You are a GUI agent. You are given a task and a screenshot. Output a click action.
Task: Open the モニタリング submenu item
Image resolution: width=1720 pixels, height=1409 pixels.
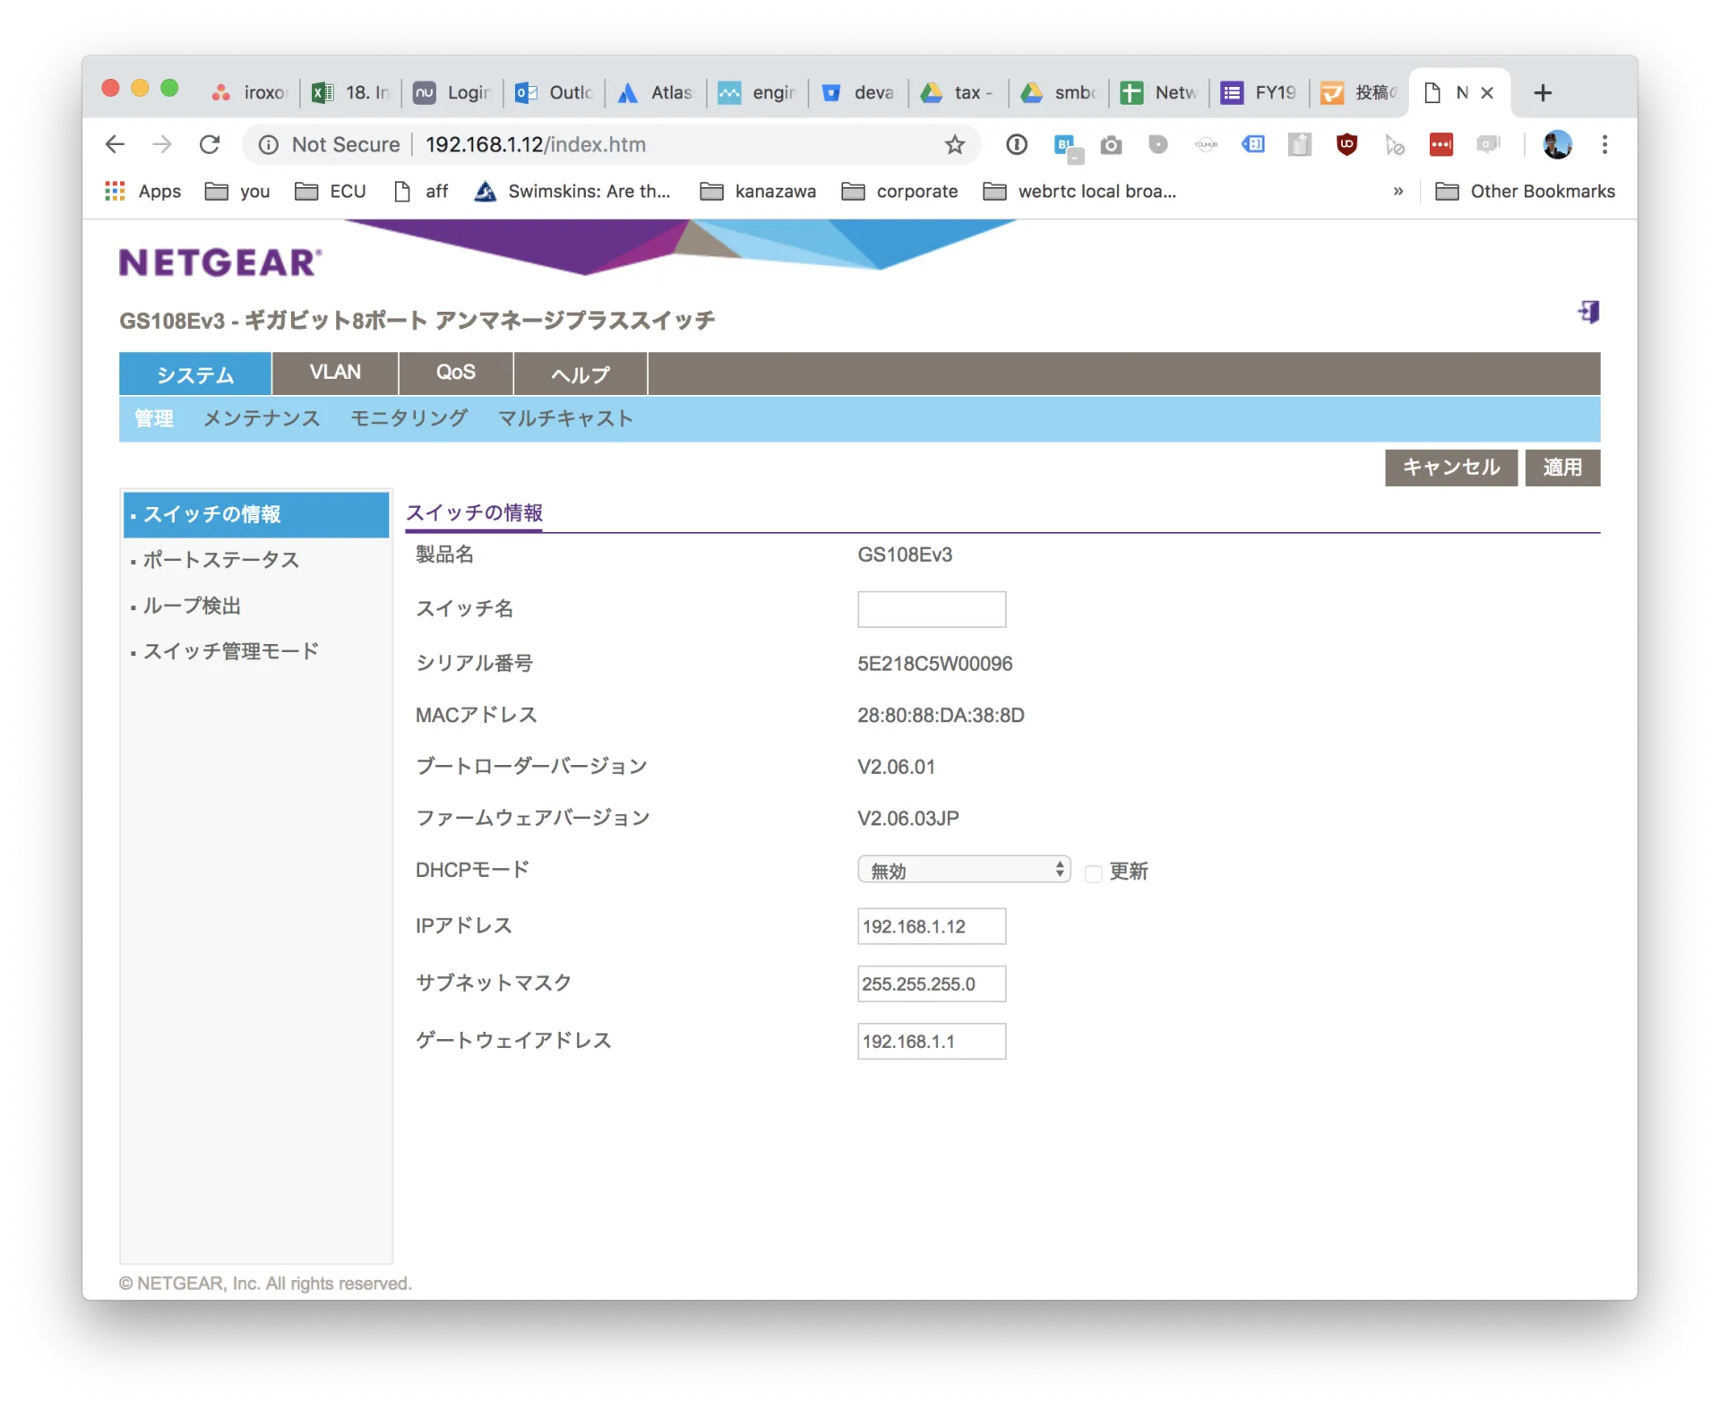coord(408,418)
